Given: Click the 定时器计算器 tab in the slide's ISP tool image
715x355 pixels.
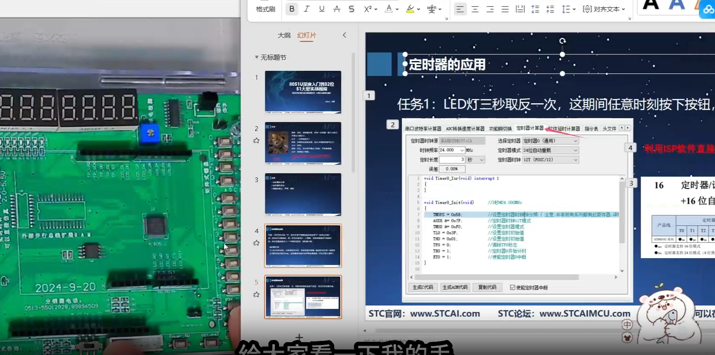Looking at the screenshot, I should click(530, 128).
